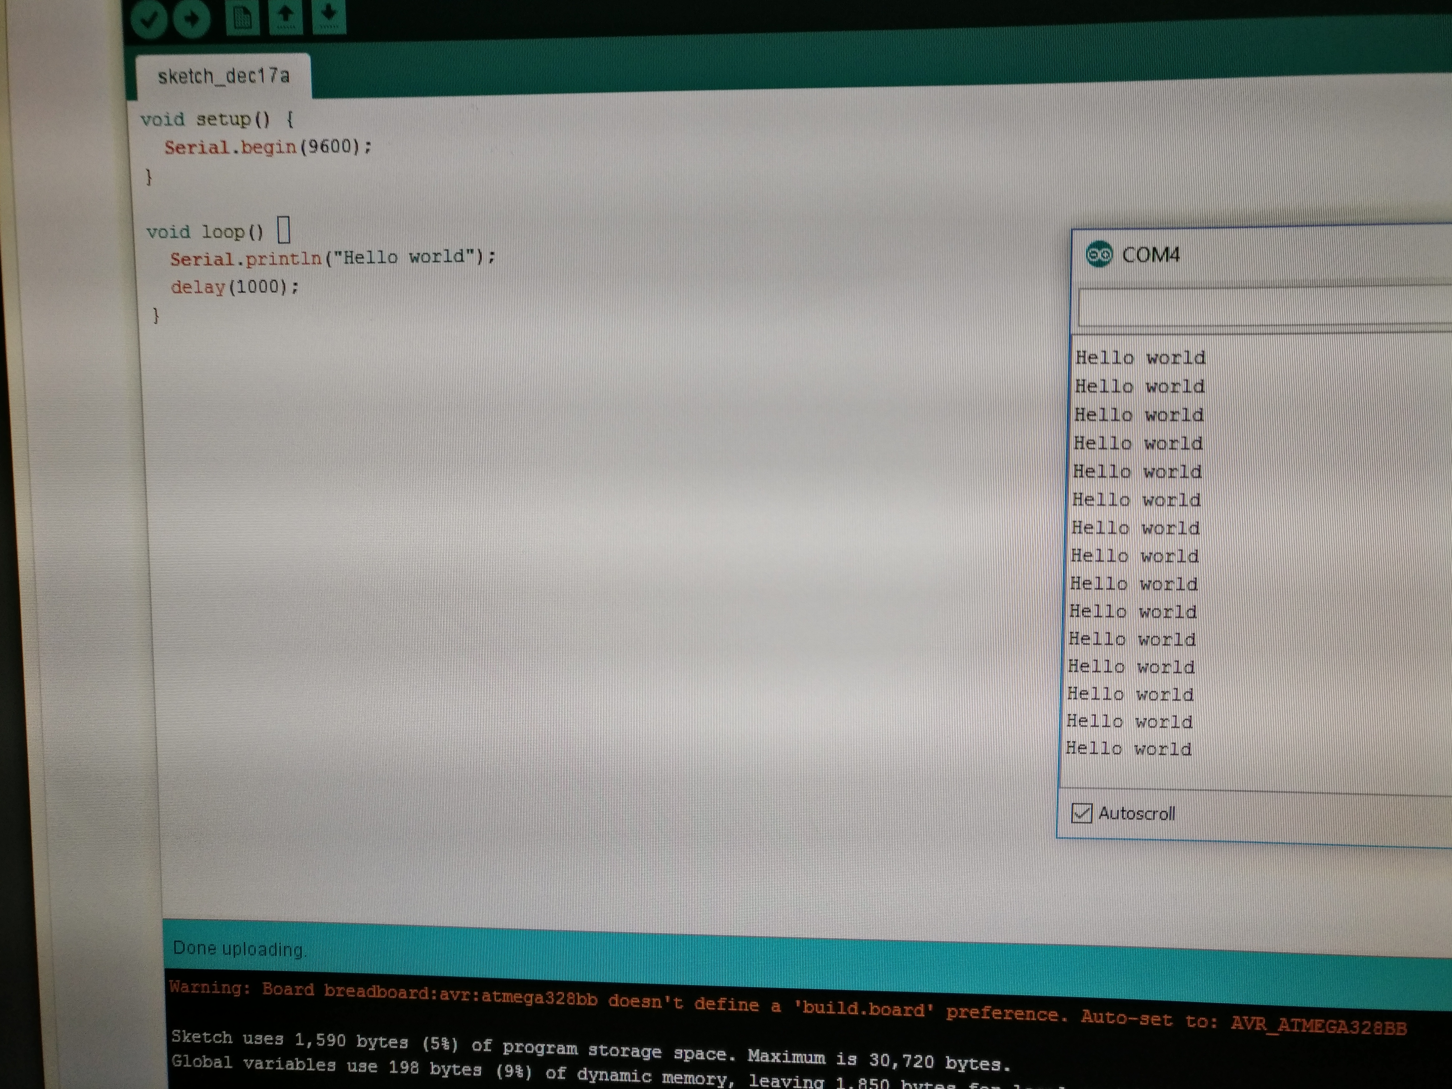This screenshot has height=1089, width=1452.
Task: Click the Autoscroll label text
Action: (x=1136, y=814)
